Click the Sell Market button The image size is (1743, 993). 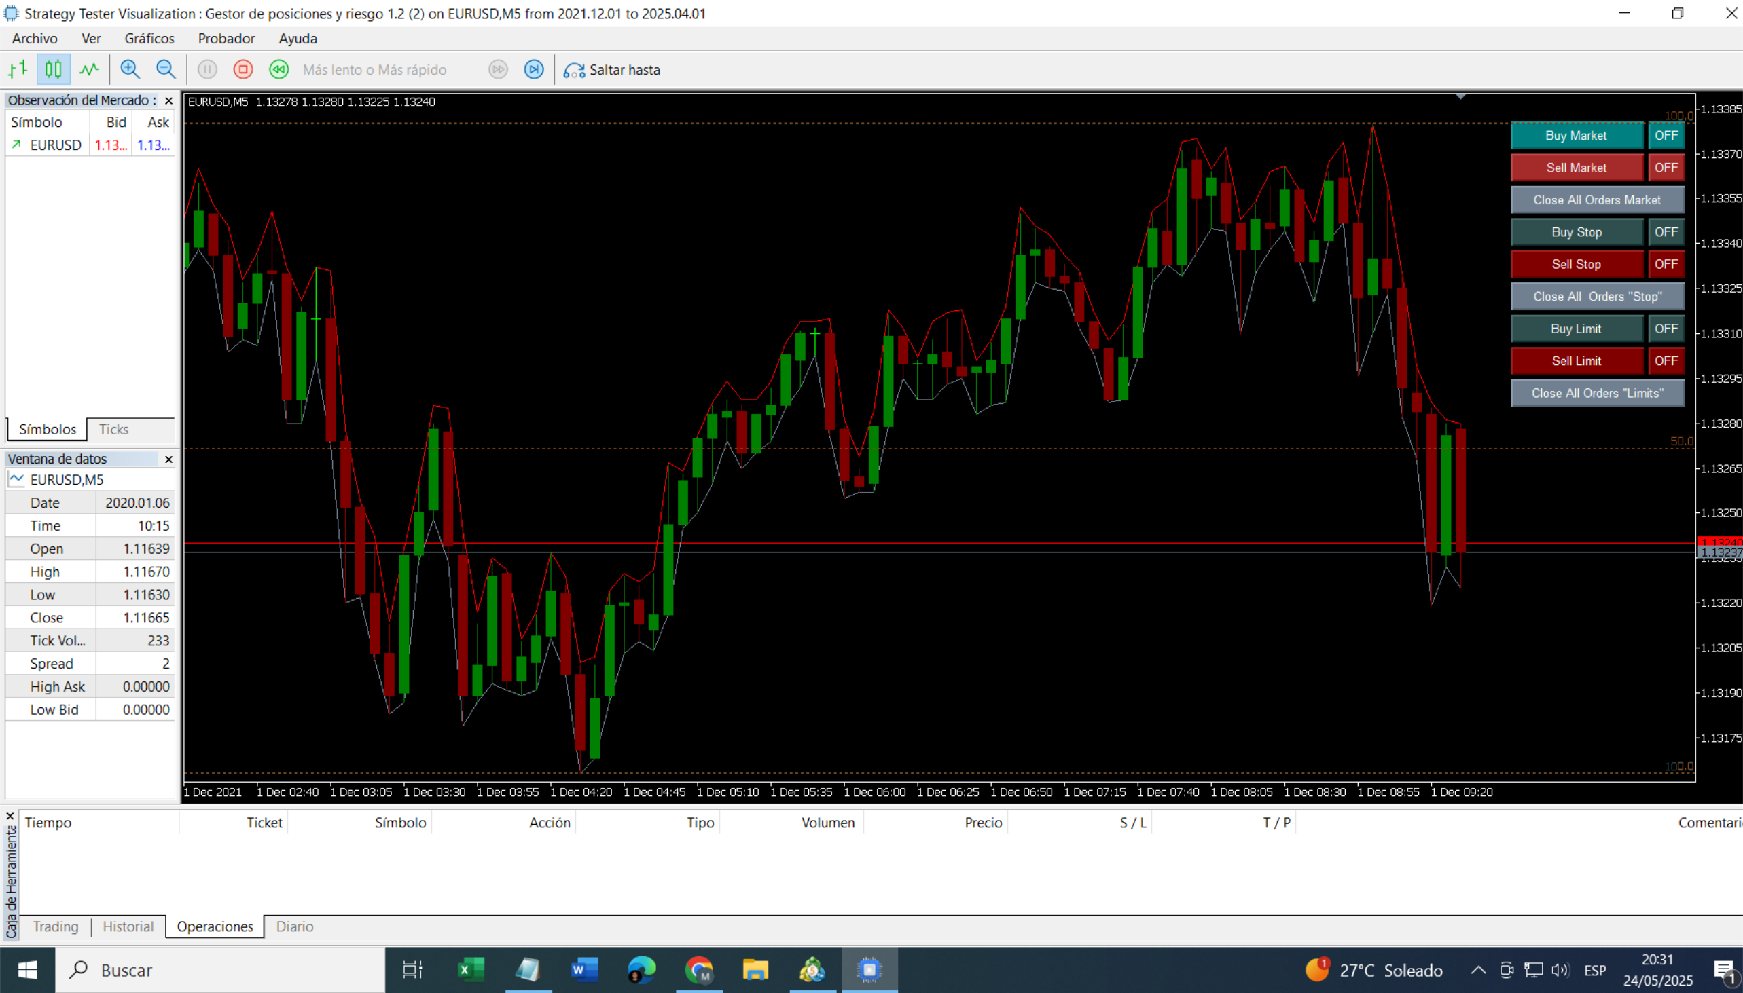pyautogui.click(x=1577, y=168)
